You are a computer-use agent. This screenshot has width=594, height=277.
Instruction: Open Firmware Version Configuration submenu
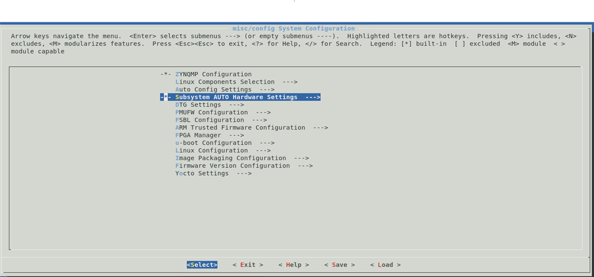(x=244, y=166)
